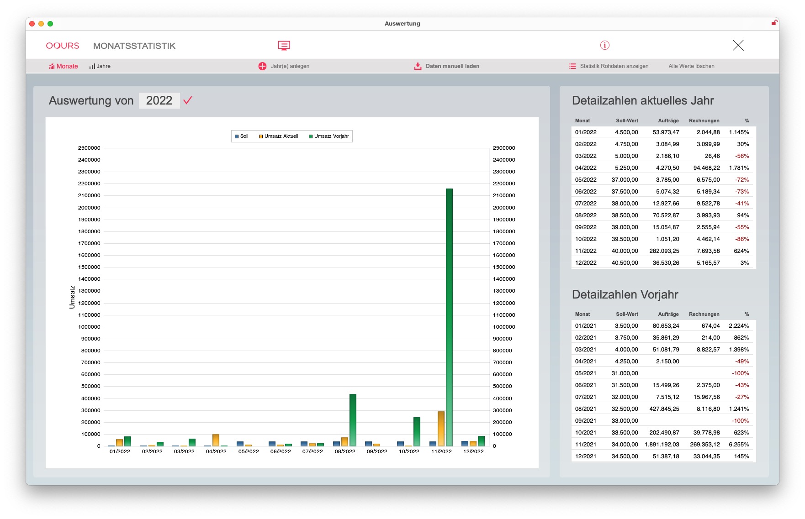Click the 07/2022 month cell

click(586, 204)
